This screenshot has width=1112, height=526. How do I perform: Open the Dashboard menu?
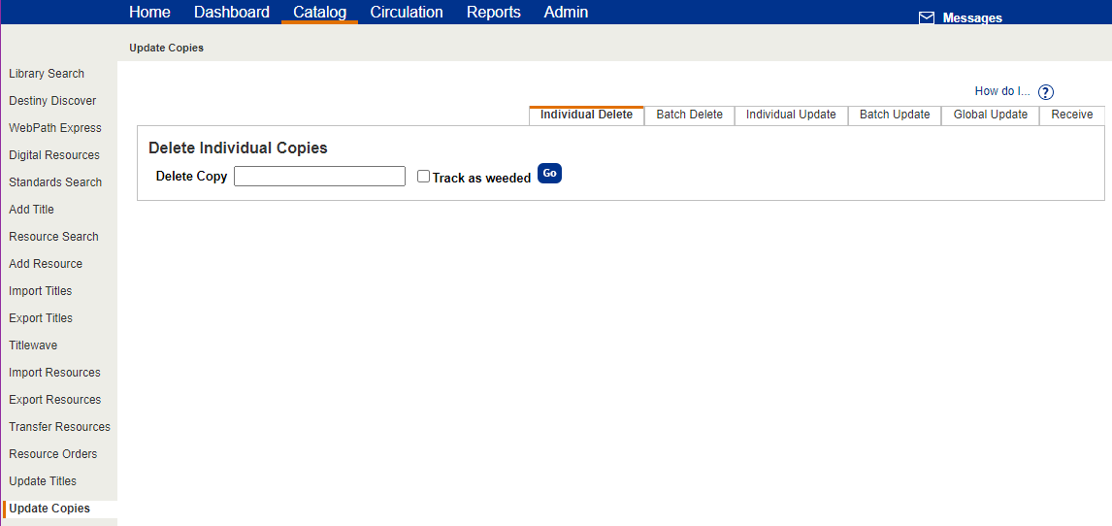click(232, 12)
